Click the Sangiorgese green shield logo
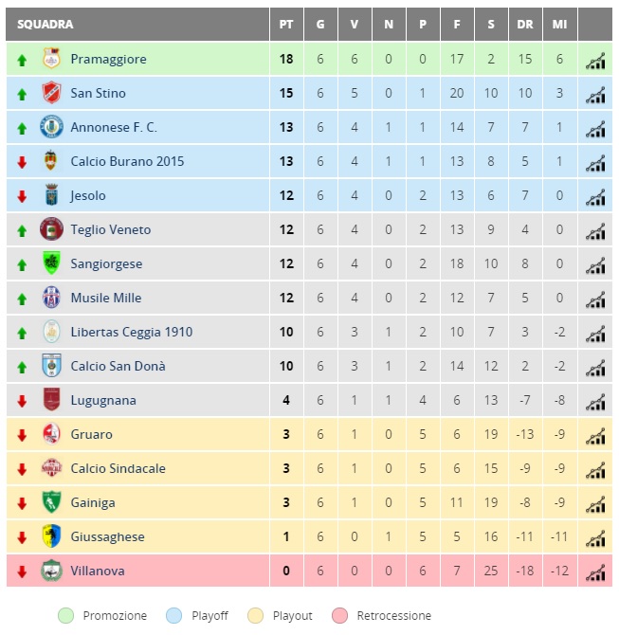Screen dimensions: 619x635 pyautogui.click(x=51, y=263)
